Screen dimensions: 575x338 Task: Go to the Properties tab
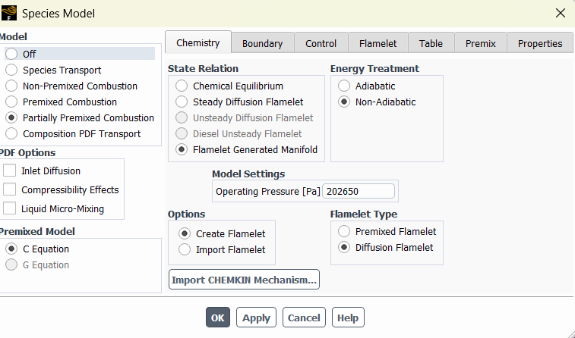540,43
